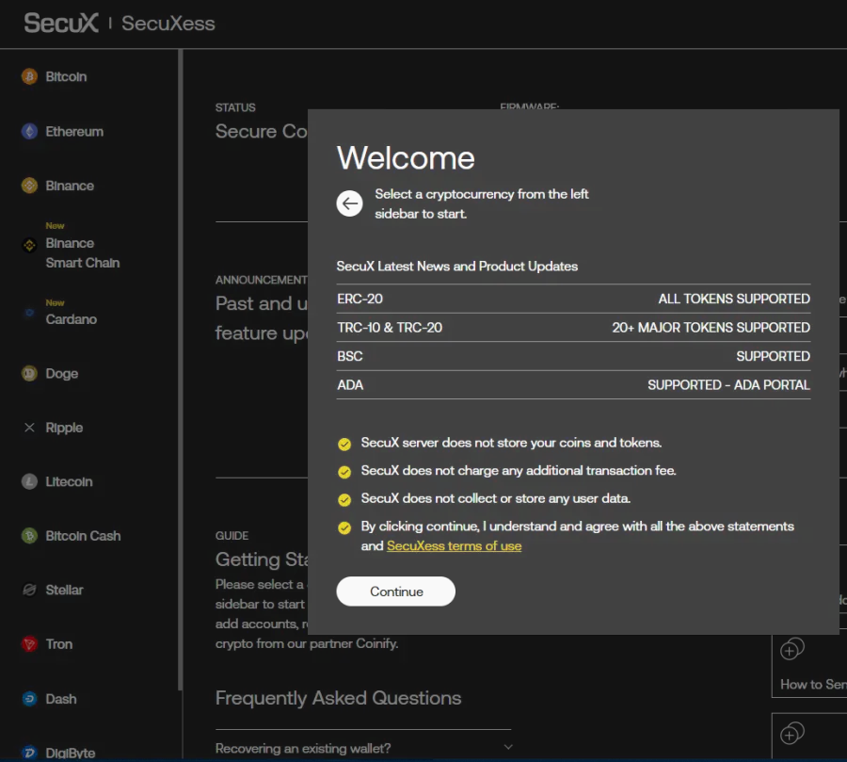Click 'Select a cryptocurrency from the left' text
Screen dimensions: 847x762
[481, 194]
